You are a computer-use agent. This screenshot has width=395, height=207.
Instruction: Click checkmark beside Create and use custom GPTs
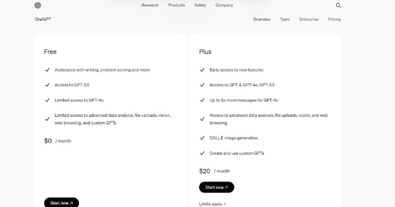click(x=202, y=153)
